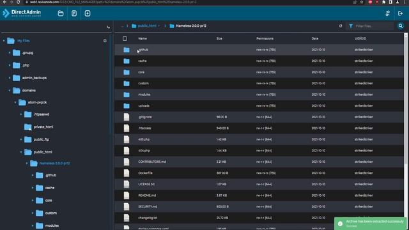Open the LICENSE.txt file name
Viewport: 409px width, 230px height.
pyautogui.click(x=146, y=185)
